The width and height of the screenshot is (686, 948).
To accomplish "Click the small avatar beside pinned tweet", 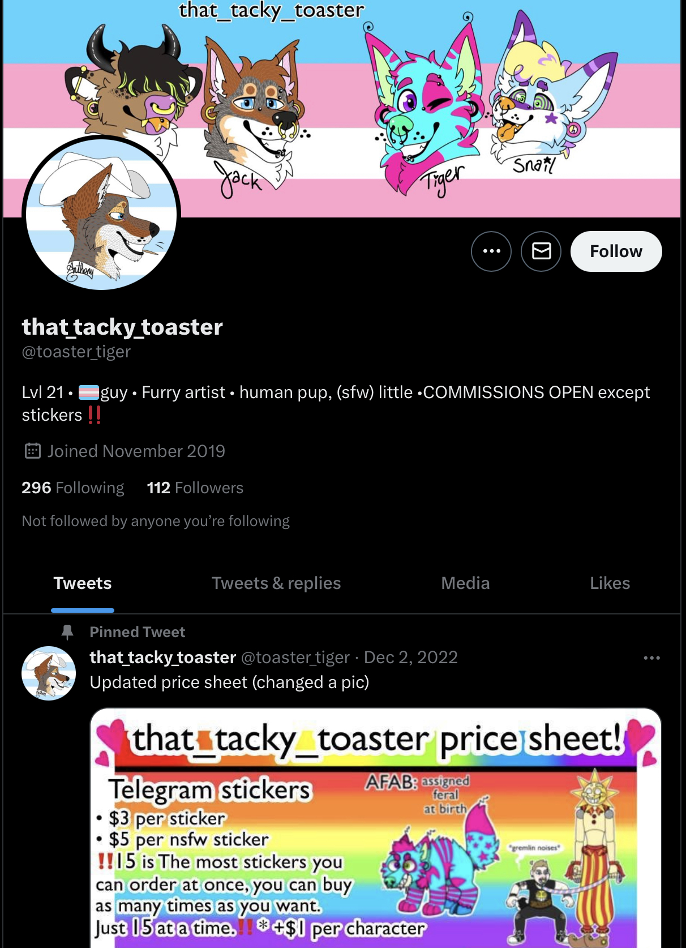I will 49,673.
